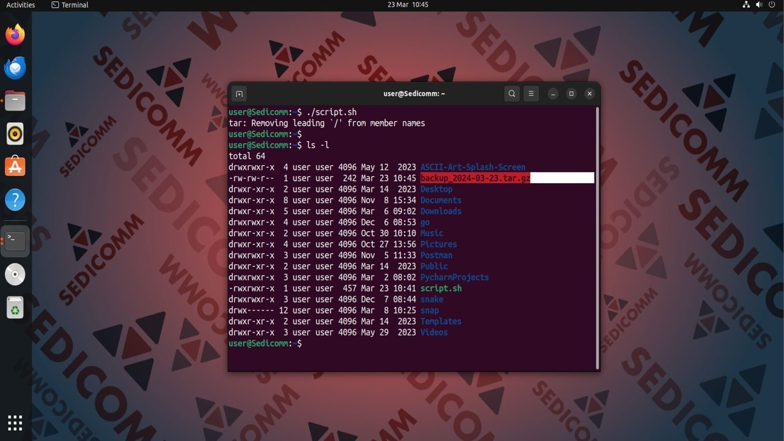Click the volume indicator icon
Image resolution: width=784 pixels, height=441 pixels.
(759, 5)
